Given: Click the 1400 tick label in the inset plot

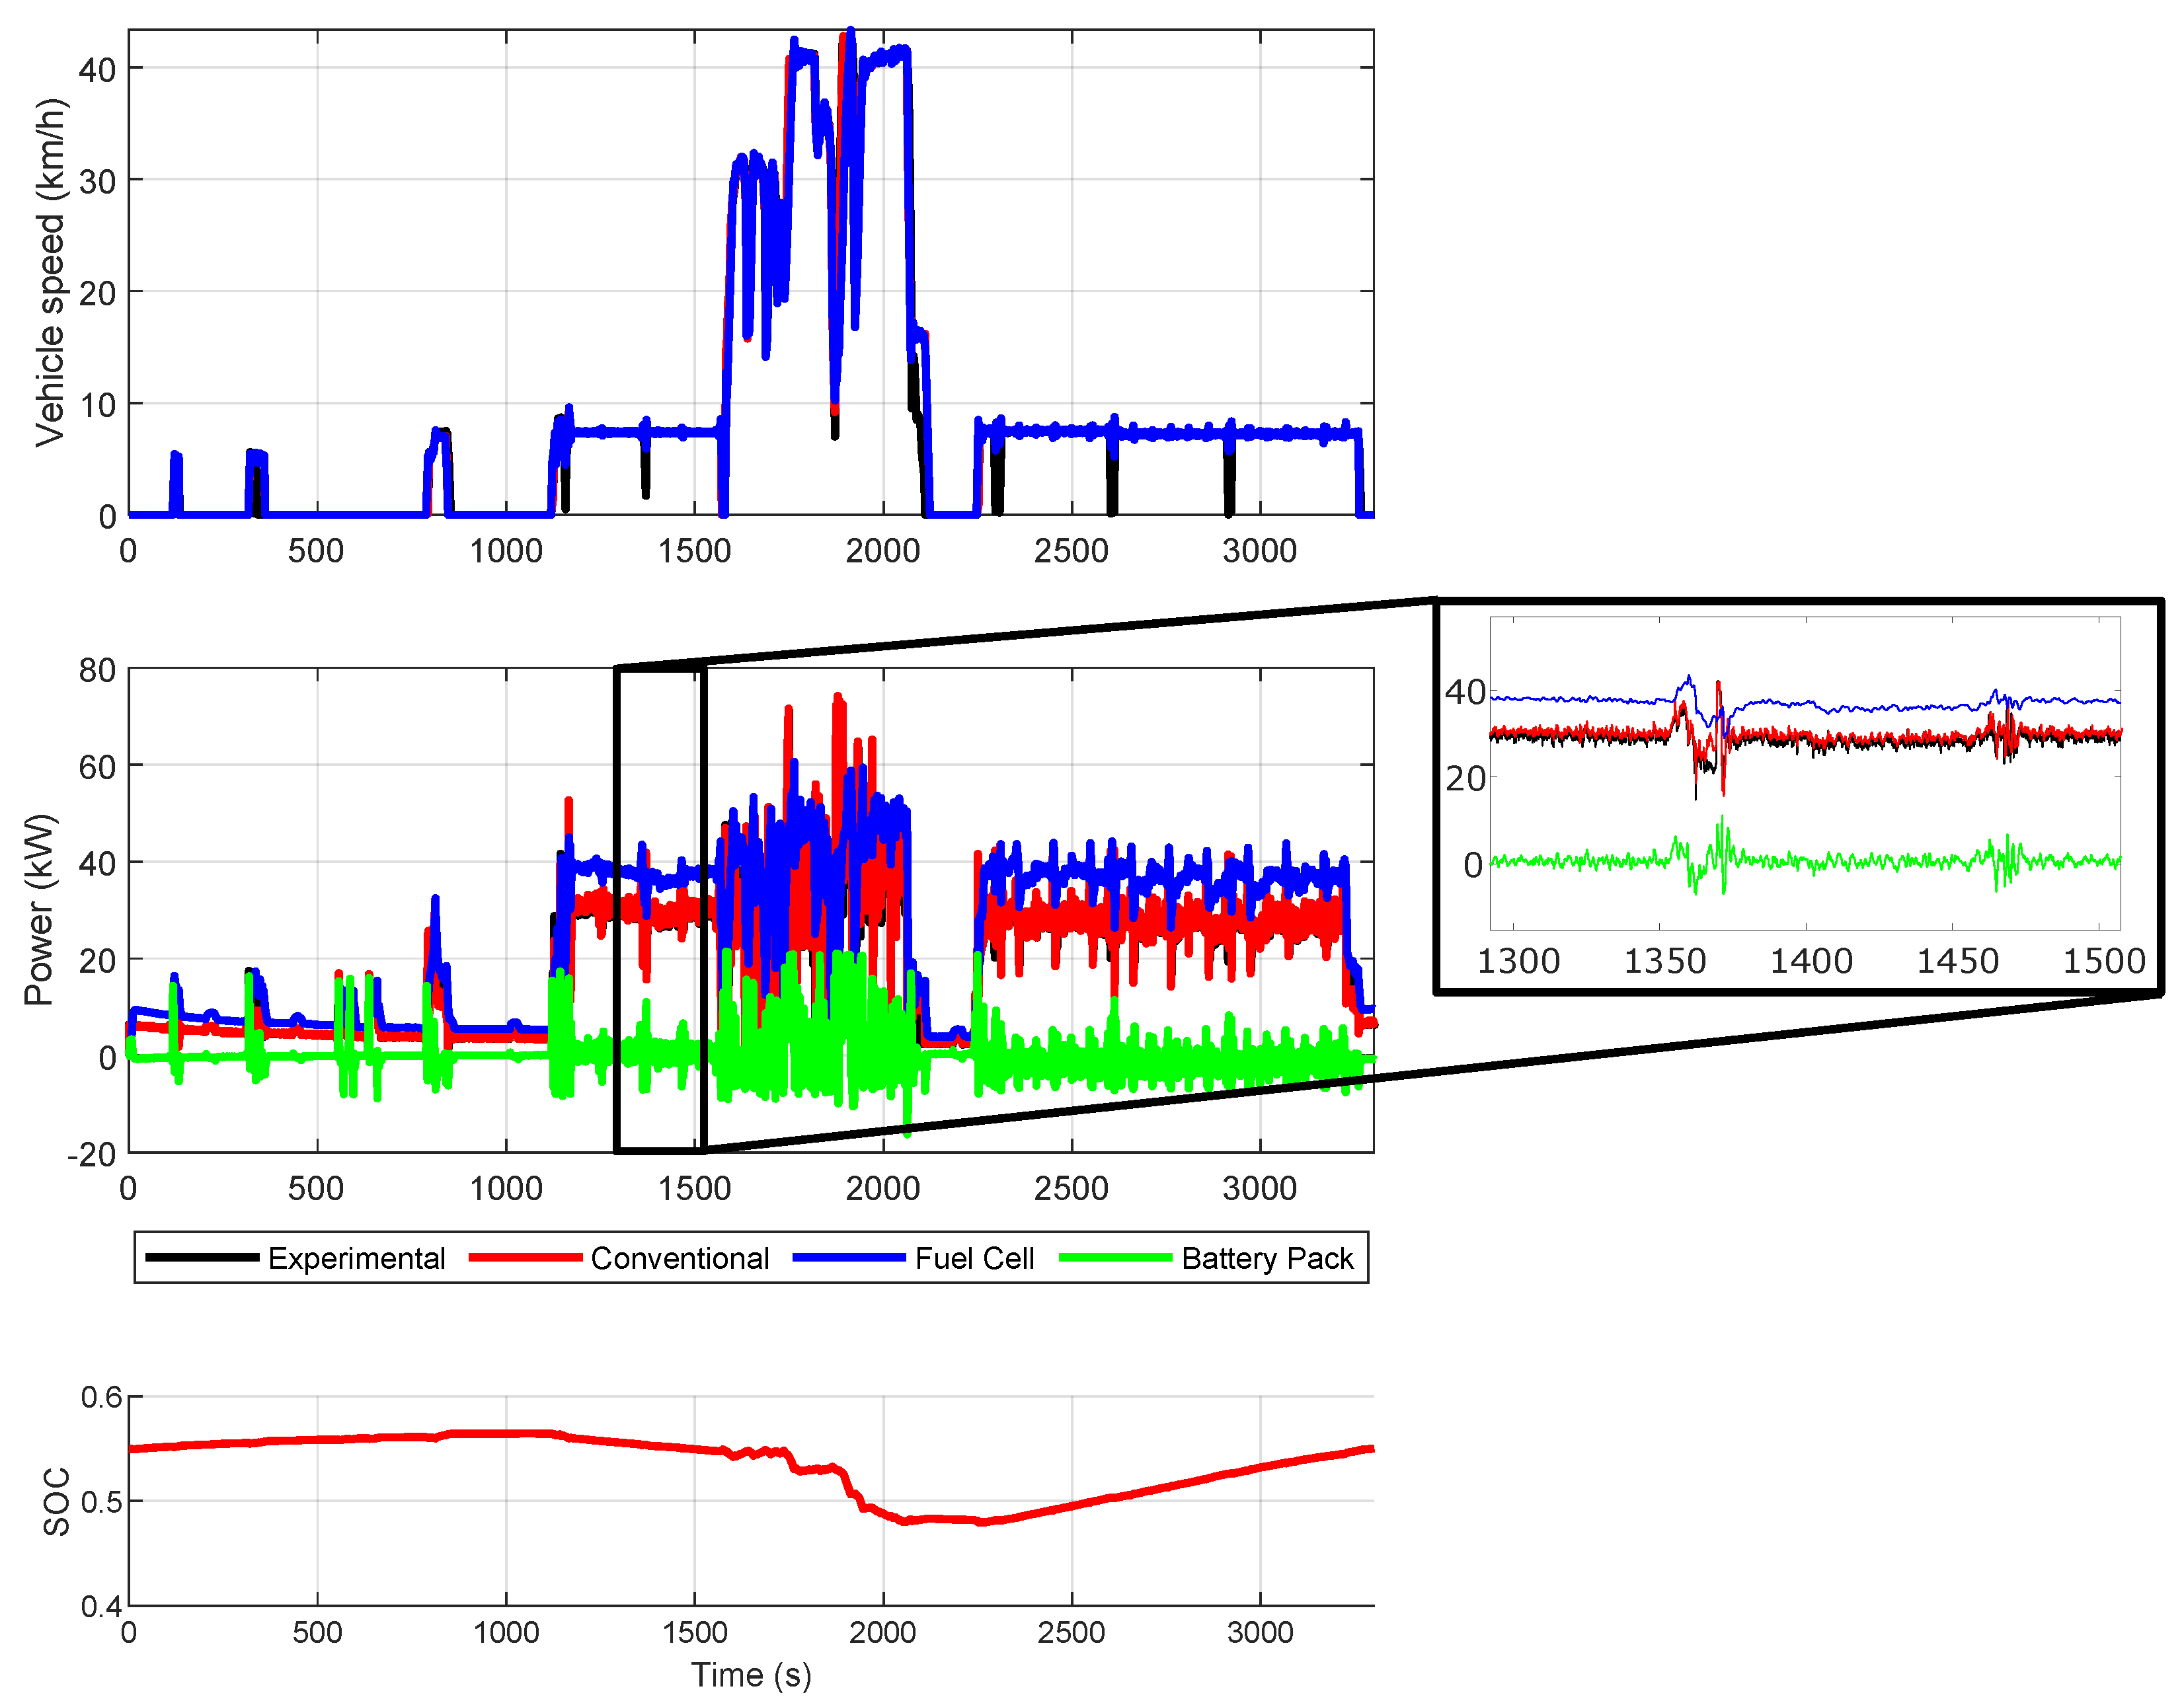Looking at the screenshot, I should tap(1811, 961).
